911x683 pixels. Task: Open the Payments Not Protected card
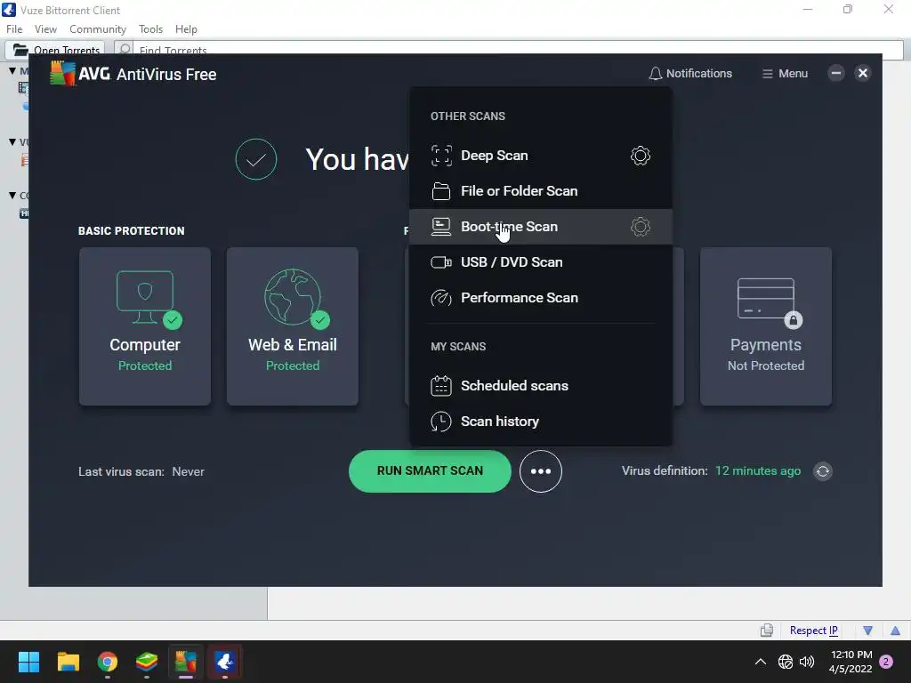pyautogui.click(x=766, y=326)
